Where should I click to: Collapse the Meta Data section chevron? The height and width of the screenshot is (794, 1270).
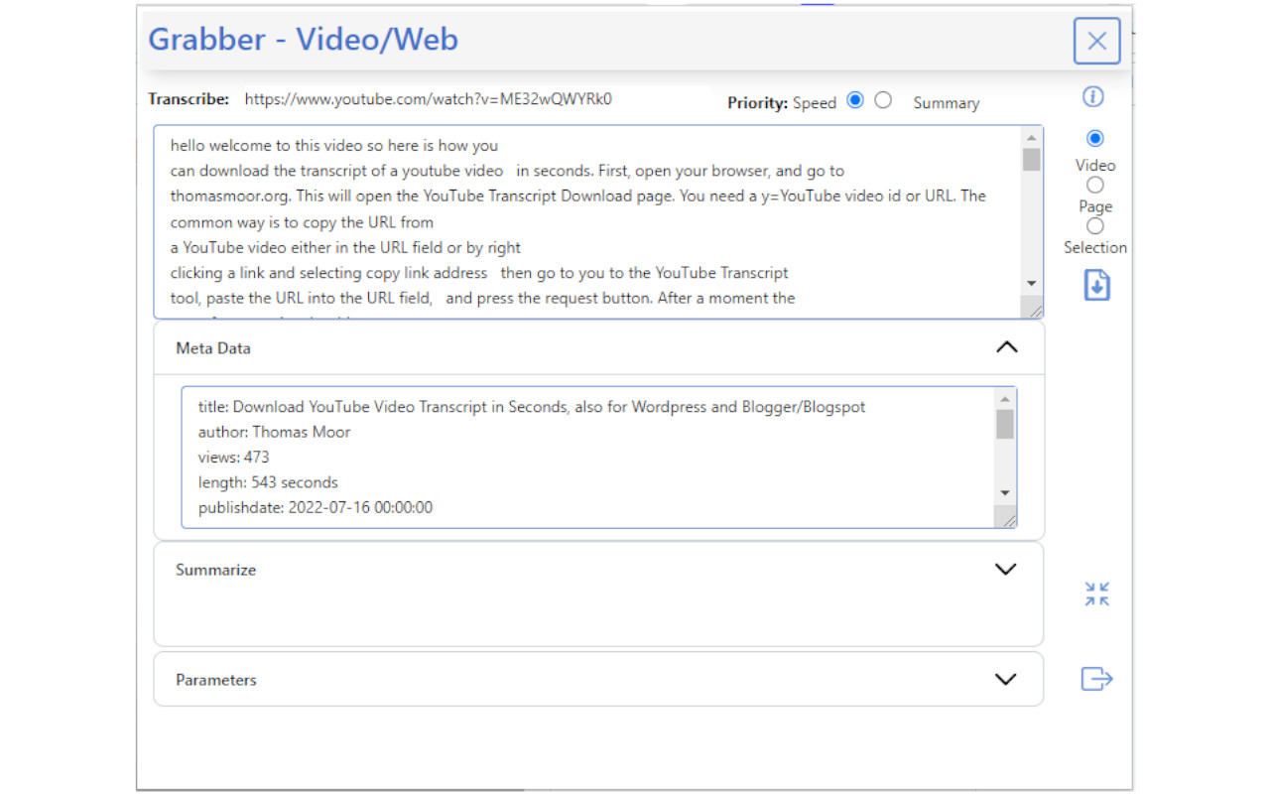1006,347
